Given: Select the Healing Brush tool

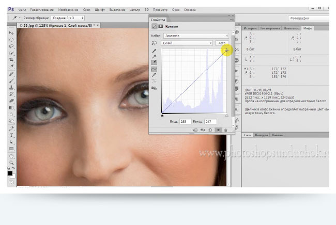Looking at the screenshot, I should (x=11, y=74).
